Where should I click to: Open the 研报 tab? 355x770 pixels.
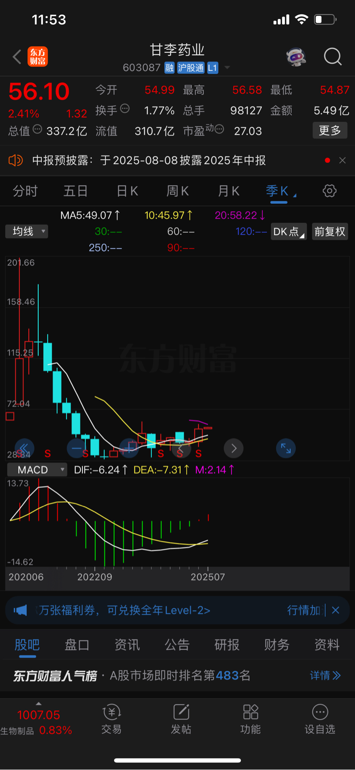(227, 645)
